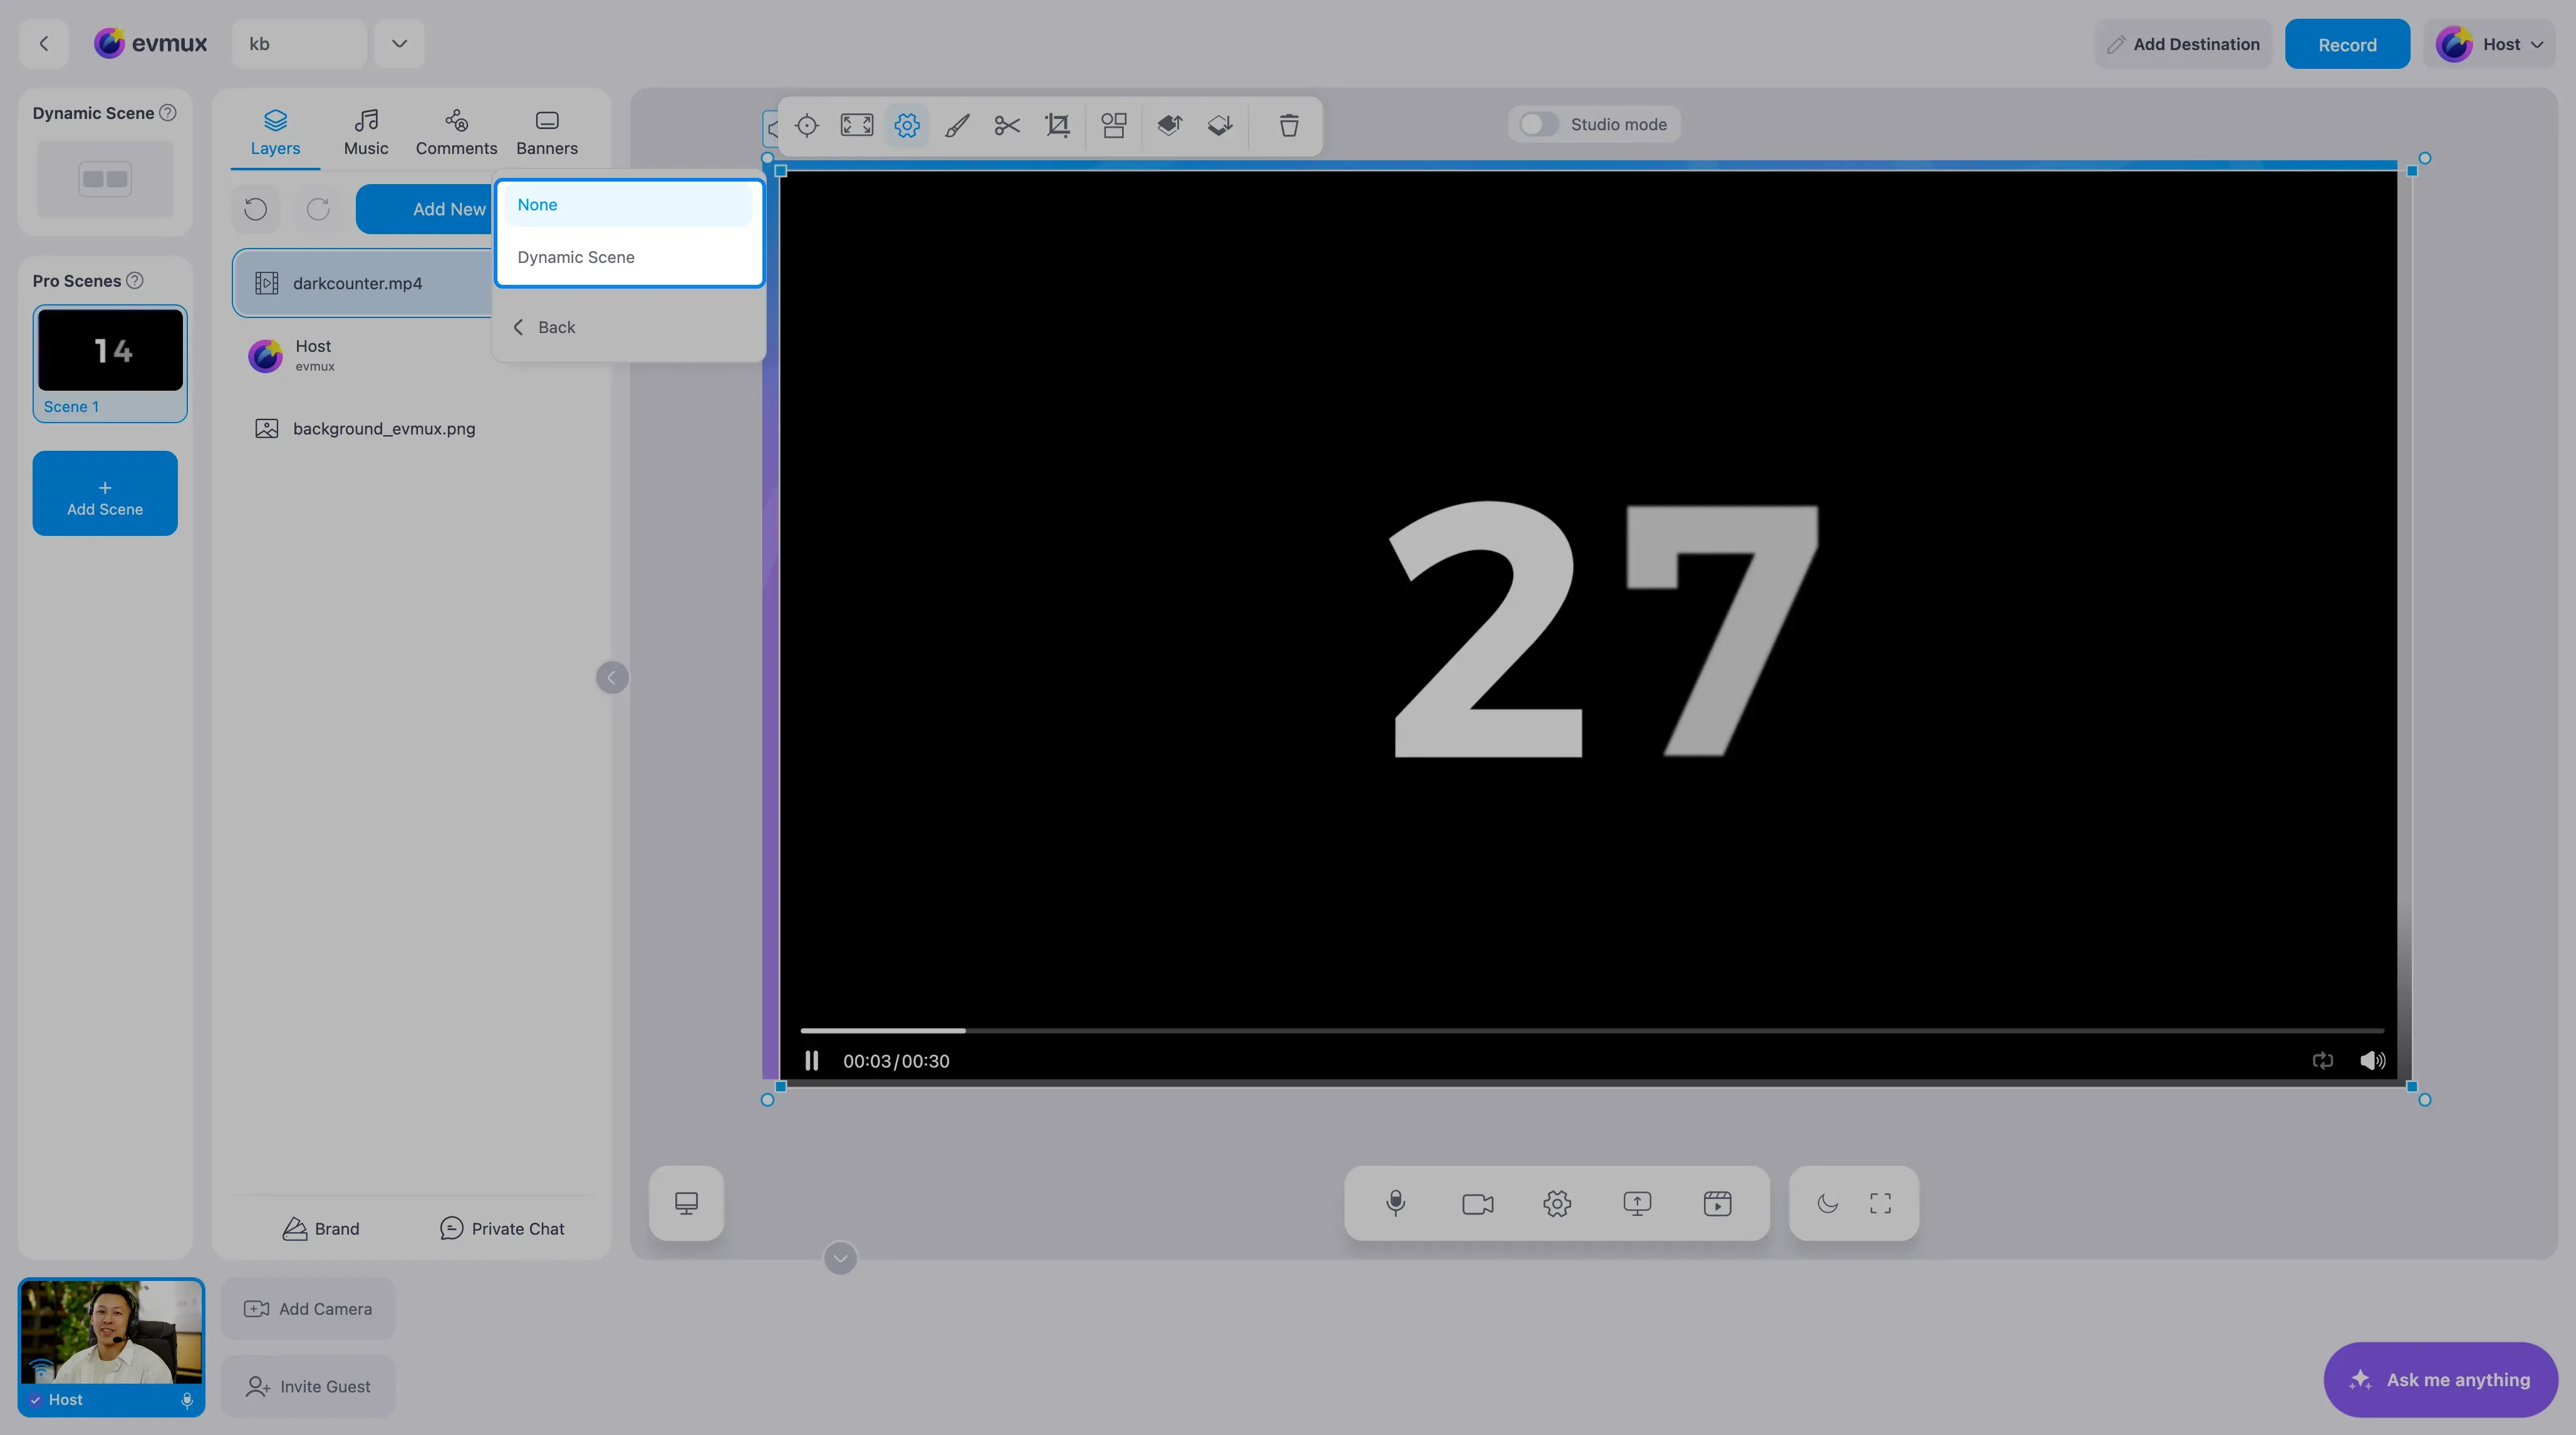Click the fit-to-screen expand icon
This screenshot has width=2576, height=1435.
[857, 125]
